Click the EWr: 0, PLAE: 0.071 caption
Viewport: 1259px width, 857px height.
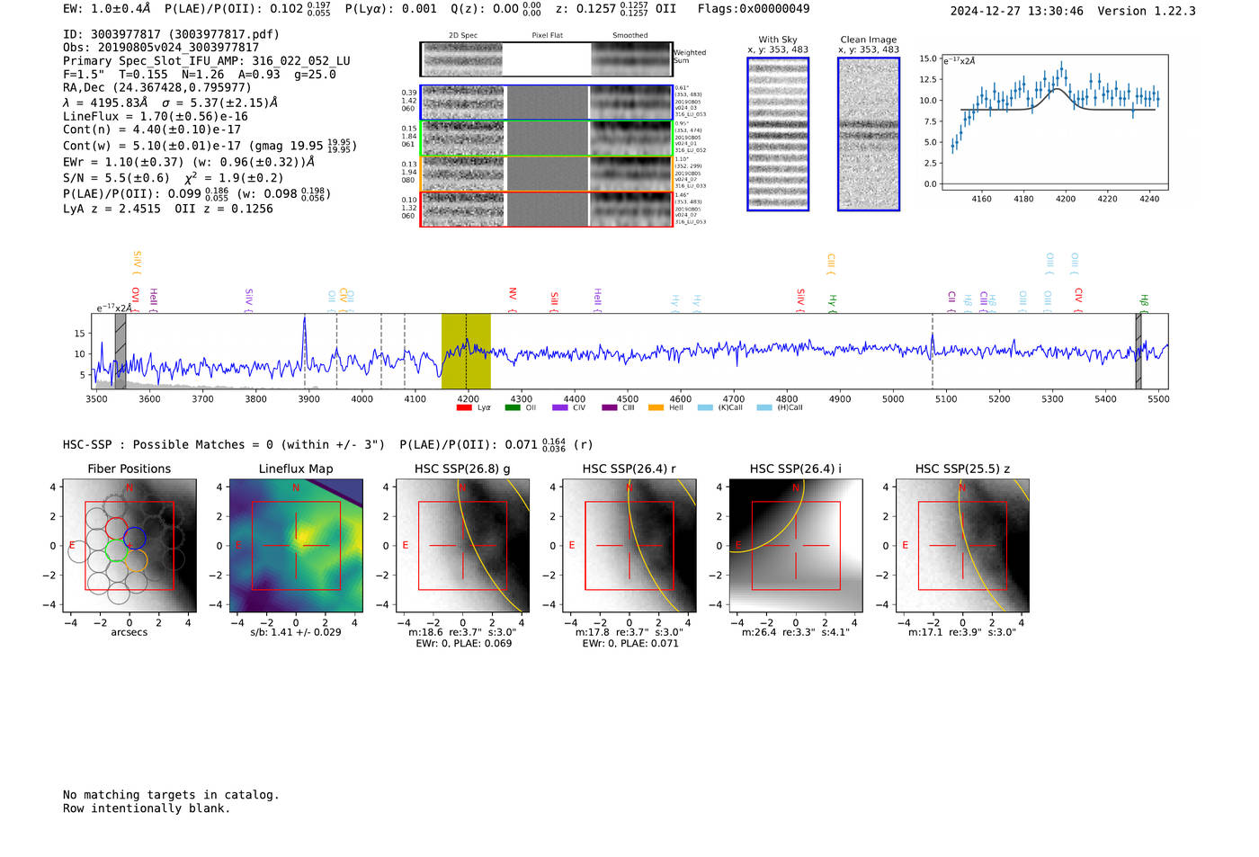pyautogui.click(x=629, y=643)
